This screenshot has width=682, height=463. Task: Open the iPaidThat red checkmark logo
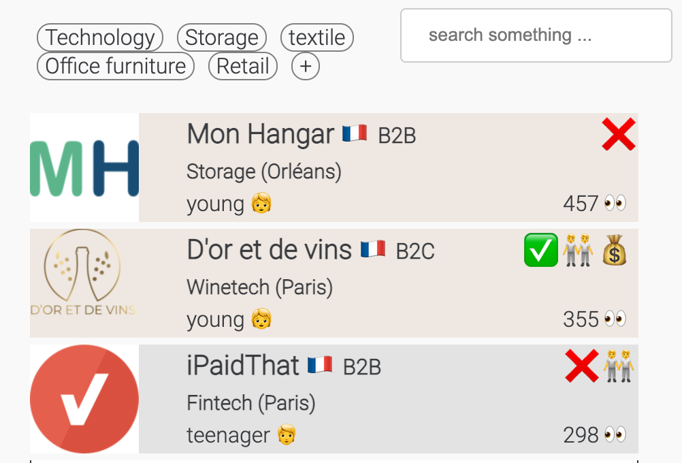(84, 399)
